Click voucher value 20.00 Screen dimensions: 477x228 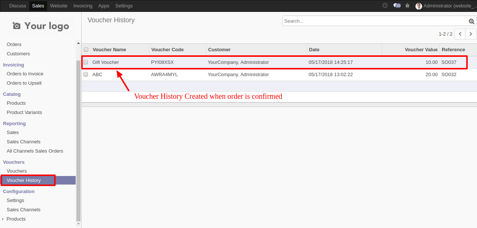(x=431, y=74)
